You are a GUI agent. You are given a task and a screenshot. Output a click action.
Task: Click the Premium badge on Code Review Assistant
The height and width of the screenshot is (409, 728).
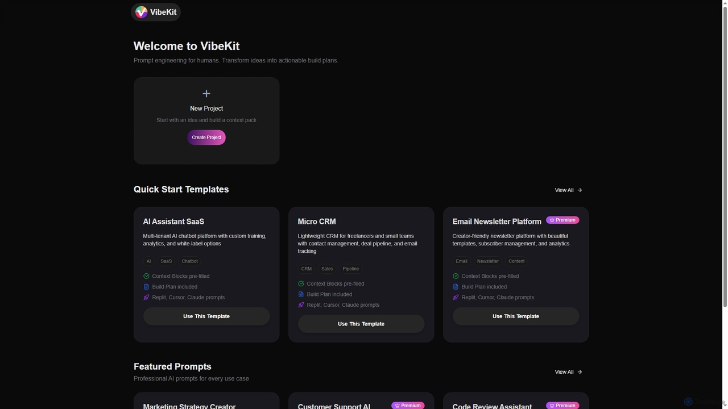(x=562, y=406)
